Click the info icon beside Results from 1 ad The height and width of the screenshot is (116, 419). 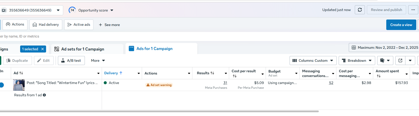44,95
